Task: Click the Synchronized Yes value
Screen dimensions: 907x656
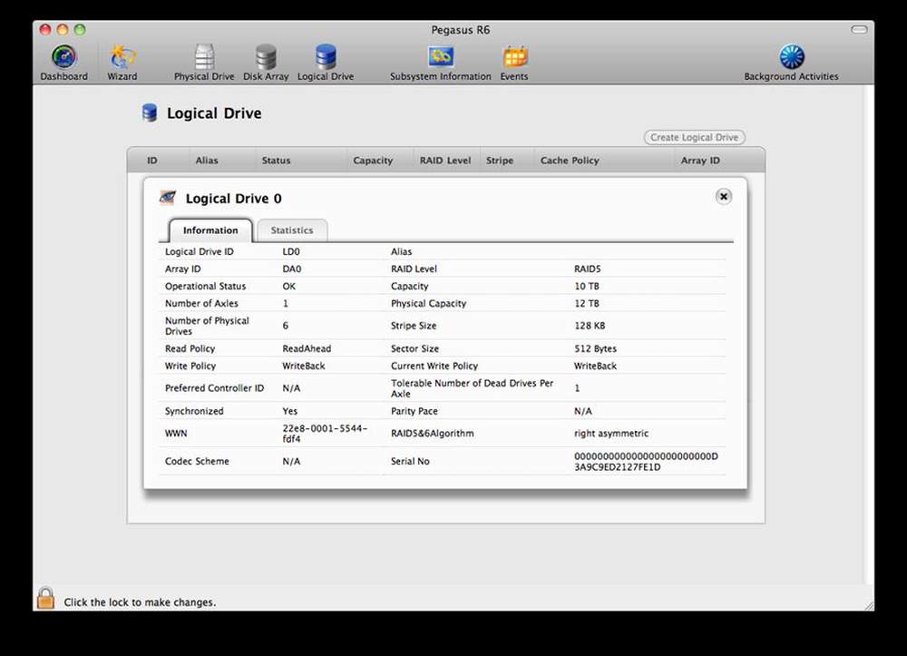Action: [290, 411]
